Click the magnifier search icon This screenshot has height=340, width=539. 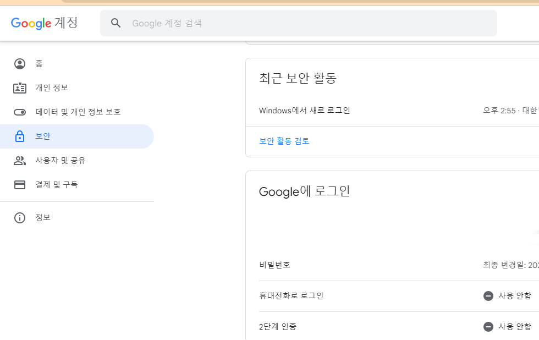coord(116,23)
